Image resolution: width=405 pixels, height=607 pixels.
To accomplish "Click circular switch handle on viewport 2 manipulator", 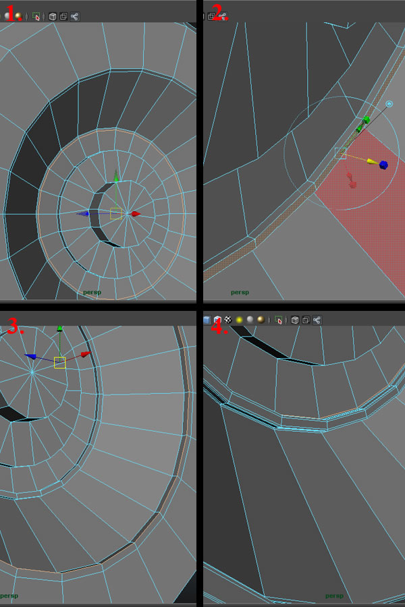I will coord(389,104).
